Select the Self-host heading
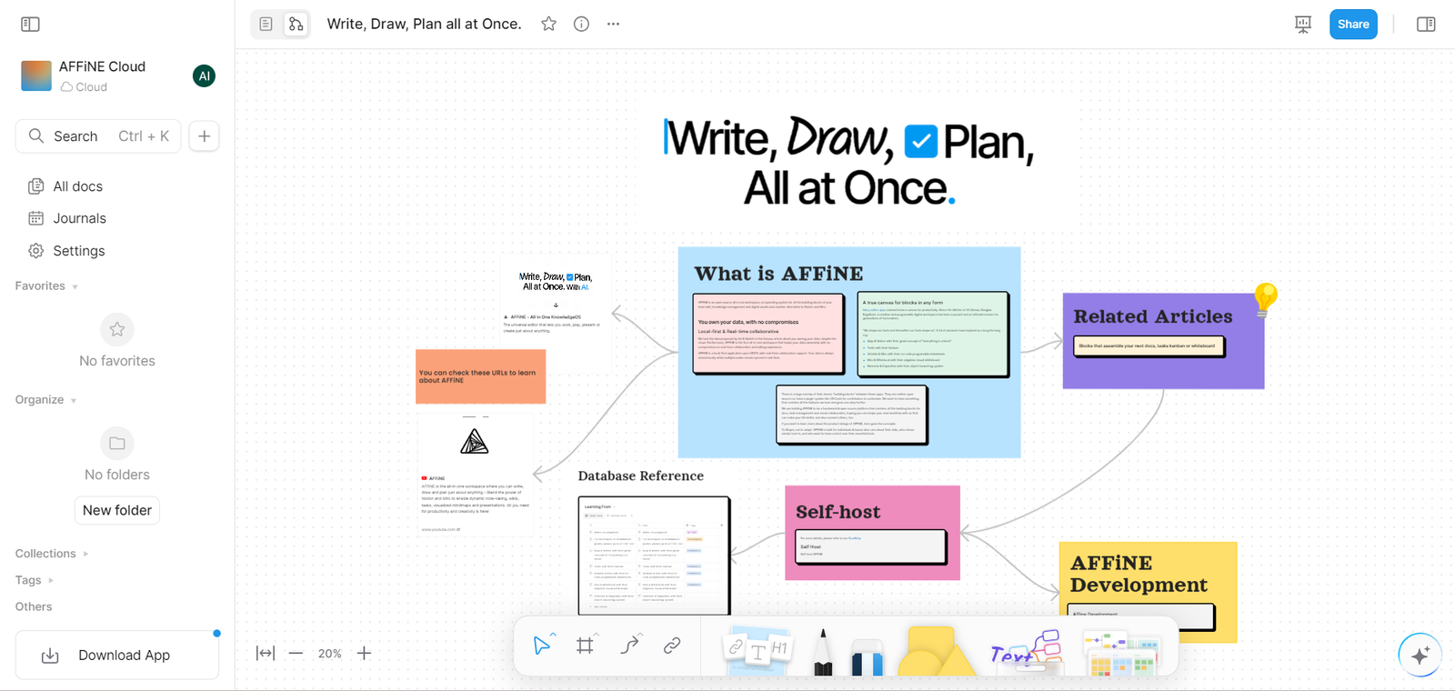Screen dimensions: 1455x691 (x=838, y=512)
